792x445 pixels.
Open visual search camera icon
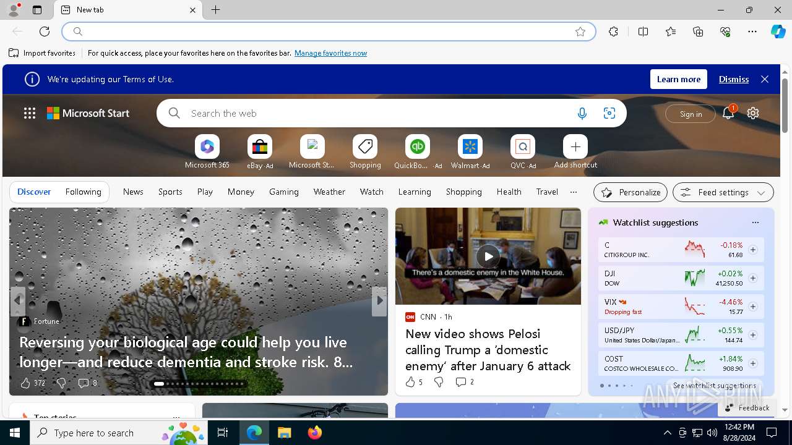(609, 113)
